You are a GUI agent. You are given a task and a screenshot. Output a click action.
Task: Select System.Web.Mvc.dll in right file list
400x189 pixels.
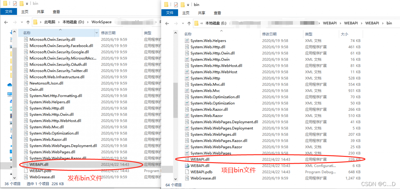click(208, 85)
